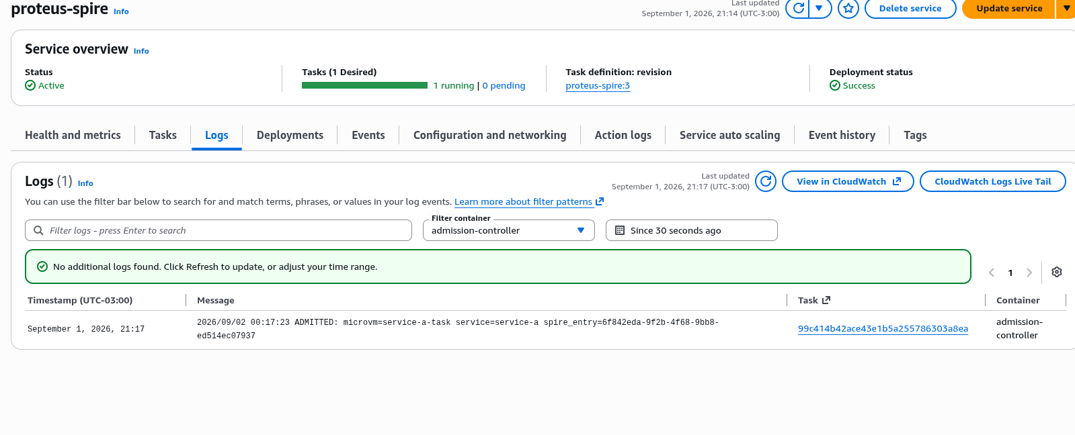Open task 99c414b42ace43e1b5a255786303a8ea link

pyautogui.click(x=883, y=329)
